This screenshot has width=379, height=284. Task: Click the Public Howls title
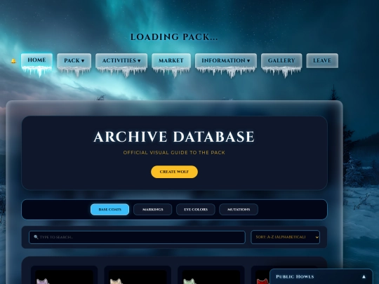point(295,277)
